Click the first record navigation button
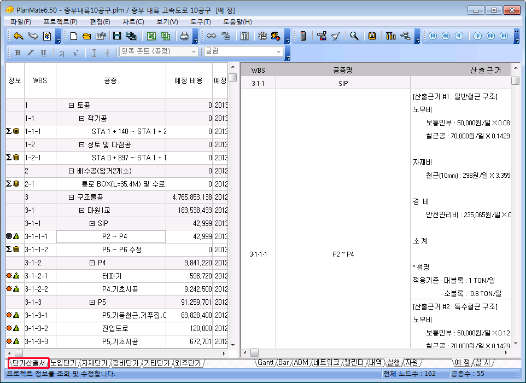The width and height of the screenshot is (526, 383). coord(433,36)
